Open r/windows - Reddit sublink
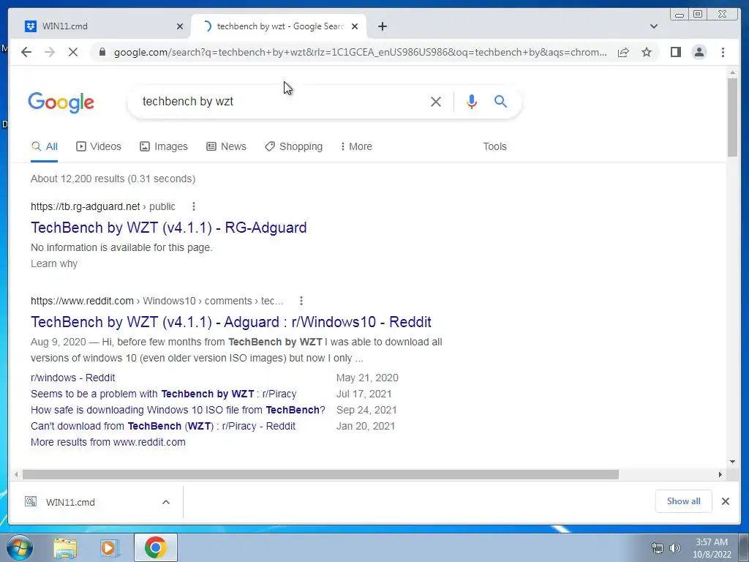 (72, 378)
